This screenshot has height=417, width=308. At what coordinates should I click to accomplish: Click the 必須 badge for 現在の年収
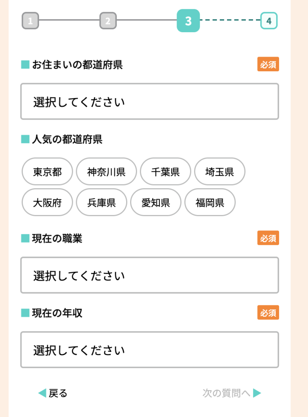pyautogui.click(x=268, y=312)
